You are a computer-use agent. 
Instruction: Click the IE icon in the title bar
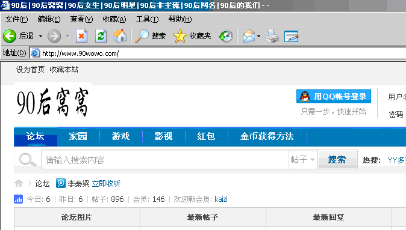click(x=5, y=5)
